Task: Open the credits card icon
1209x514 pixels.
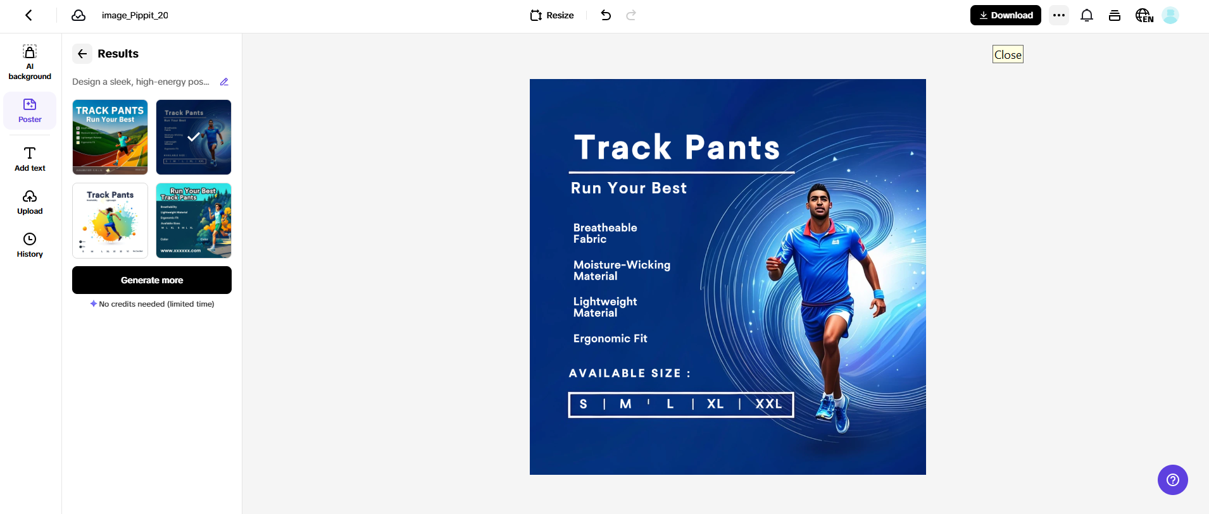Action: tap(1115, 15)
